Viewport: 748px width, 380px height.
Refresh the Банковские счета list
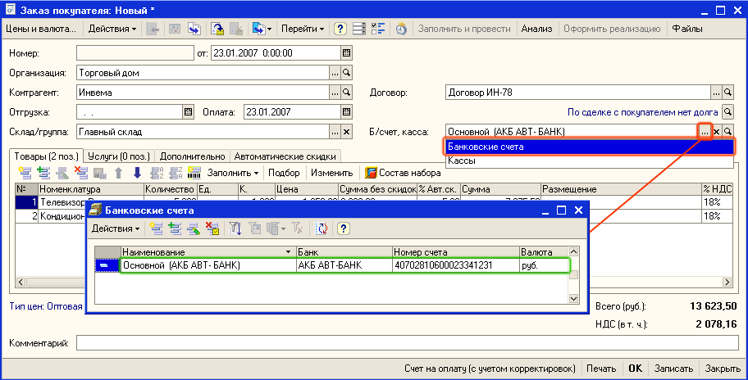tap(322, 228)
